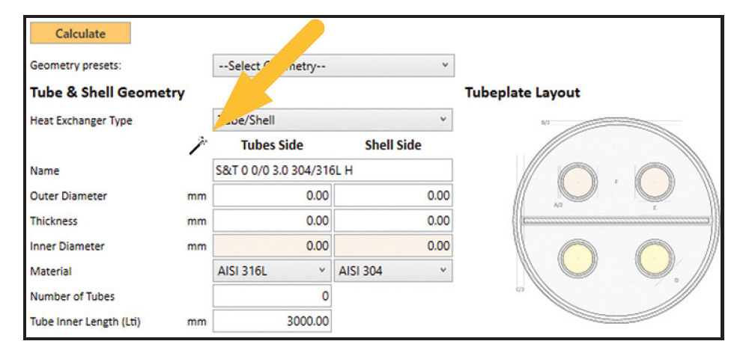Open the Geometry presets dropdown

[333, 66]
